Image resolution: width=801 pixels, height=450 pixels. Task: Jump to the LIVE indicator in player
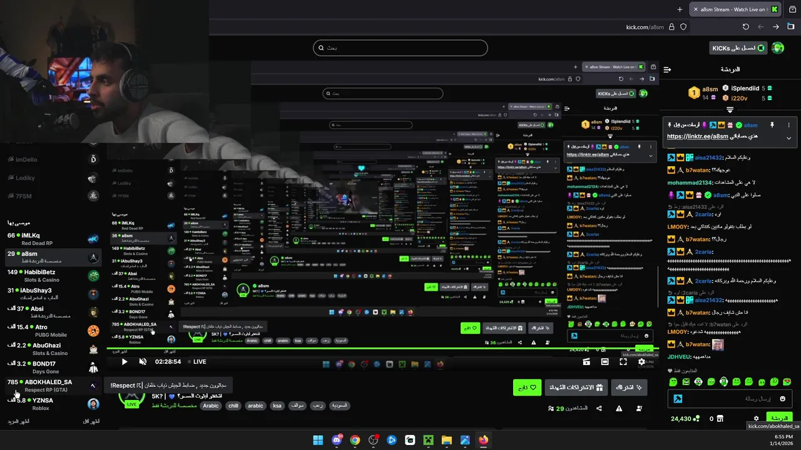click(x=196, y=362)
